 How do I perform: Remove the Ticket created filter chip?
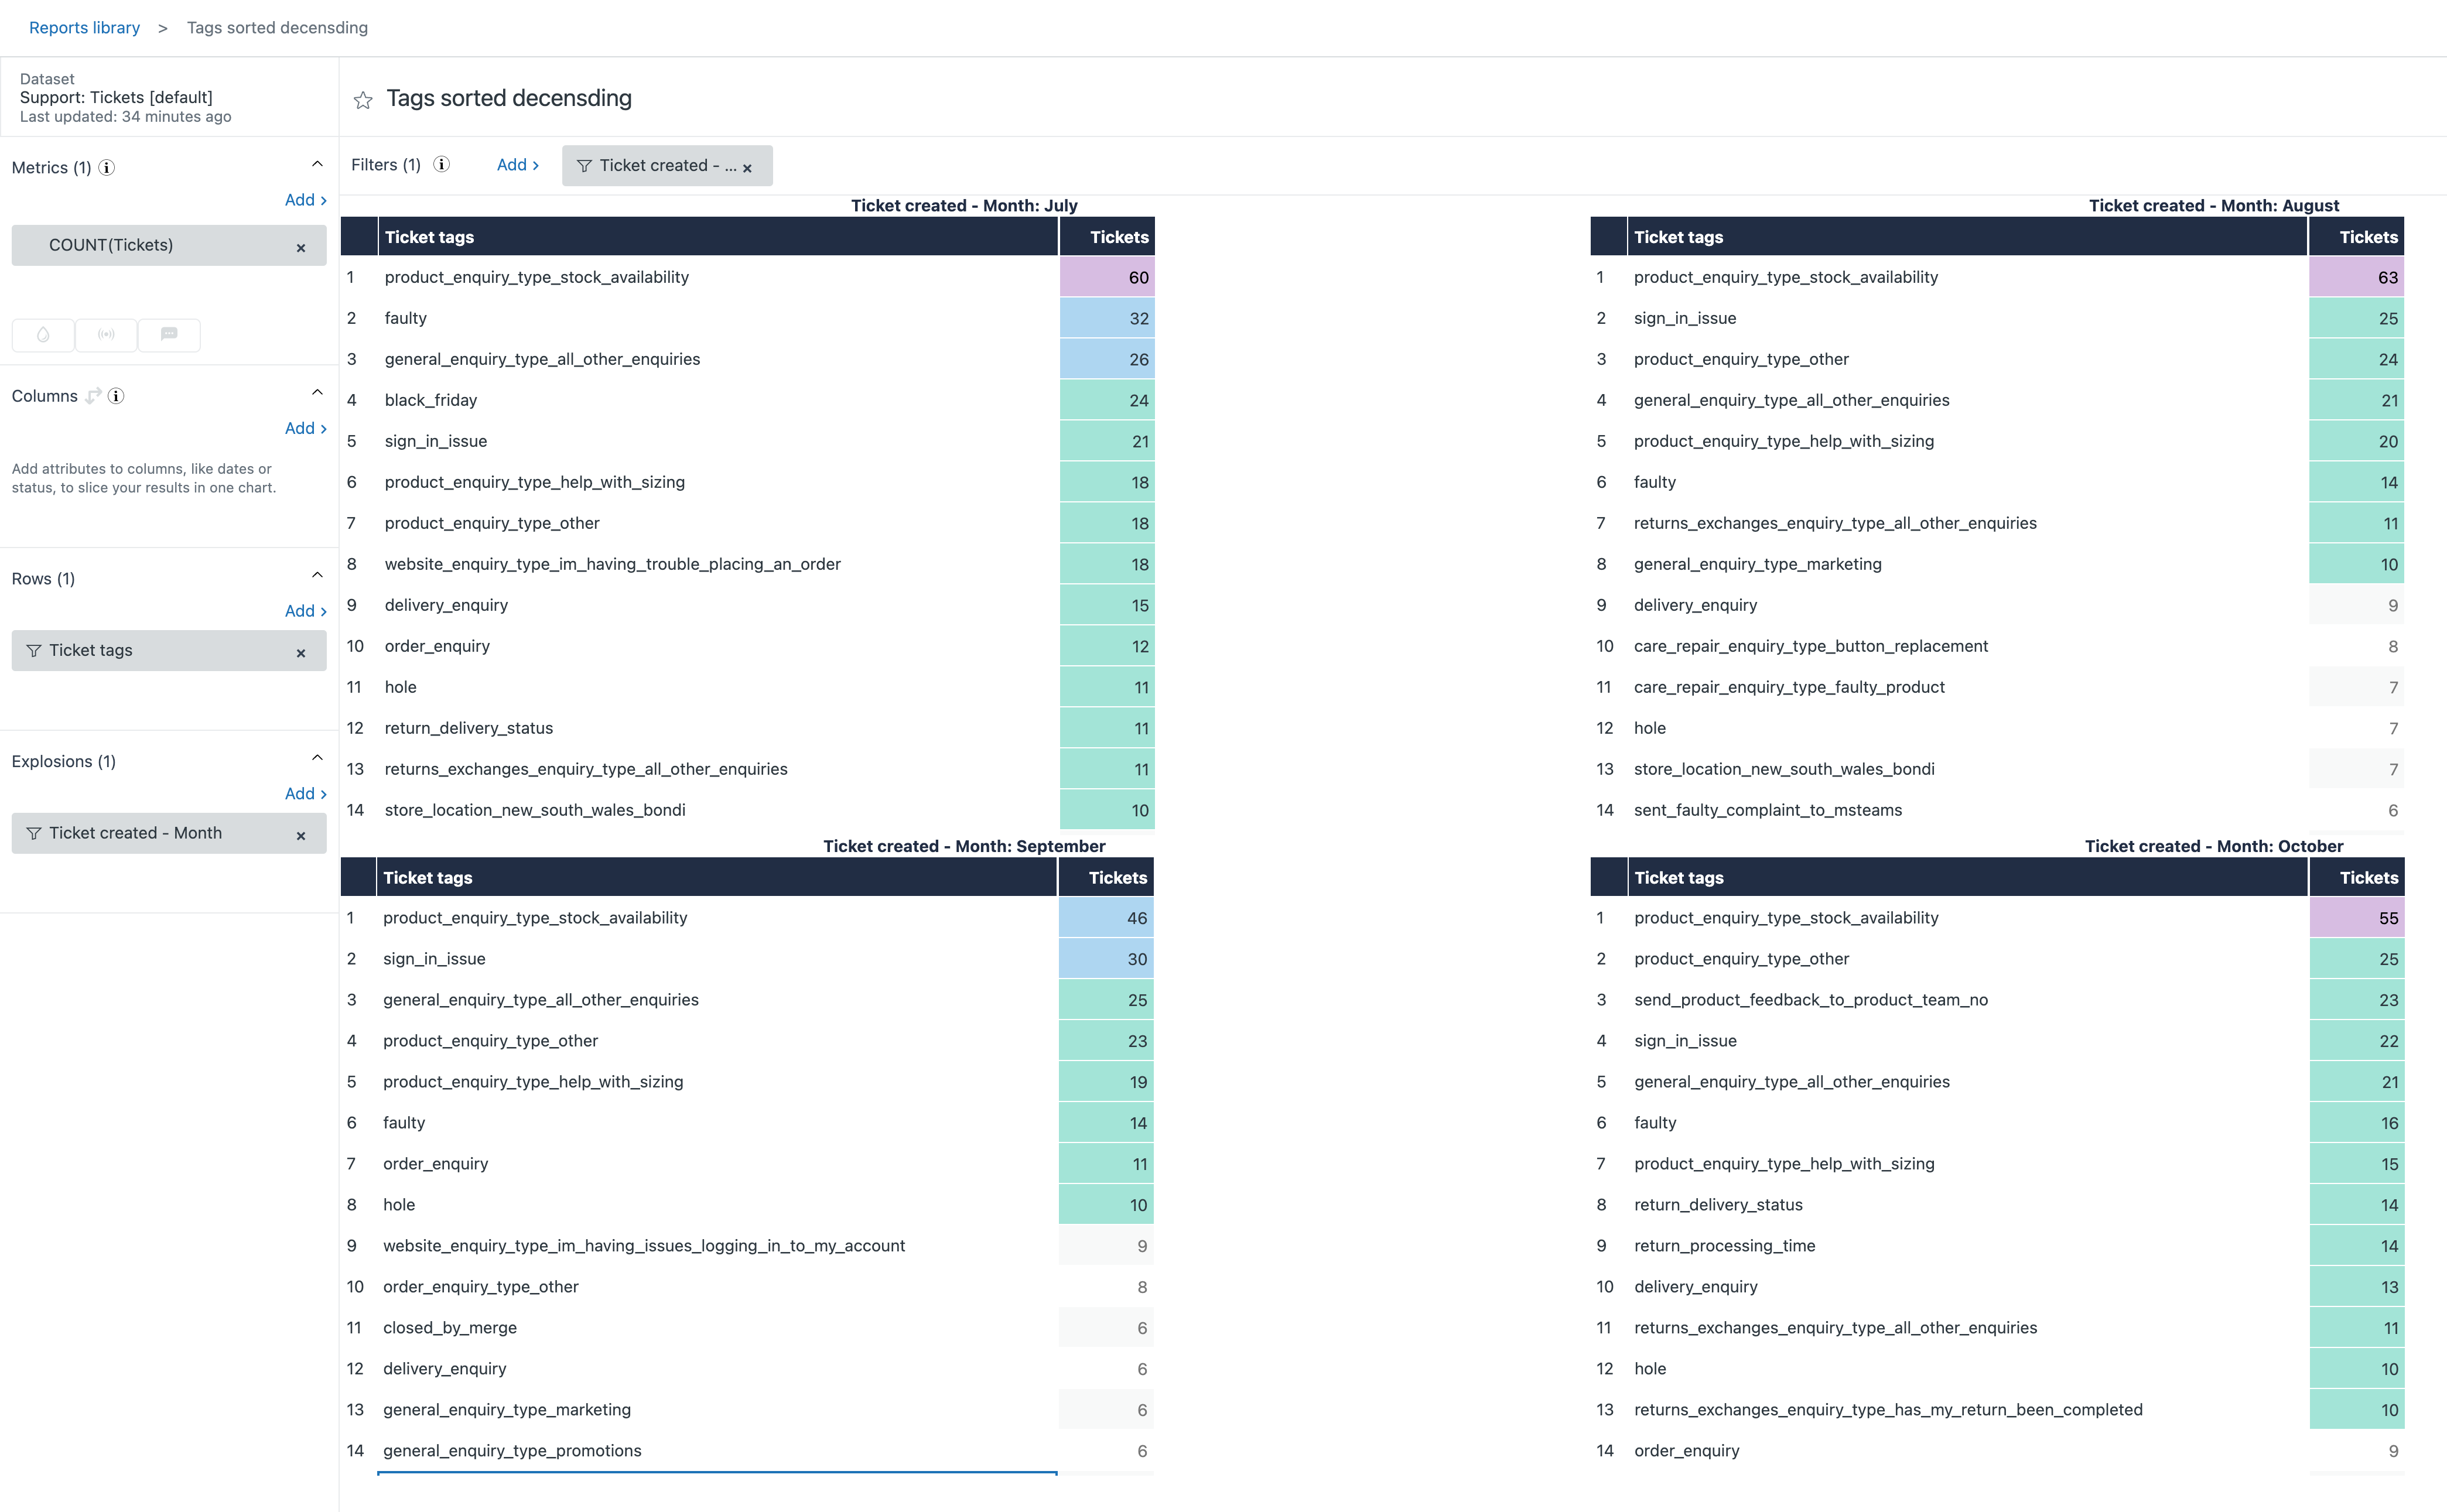[x=747, y=168]
